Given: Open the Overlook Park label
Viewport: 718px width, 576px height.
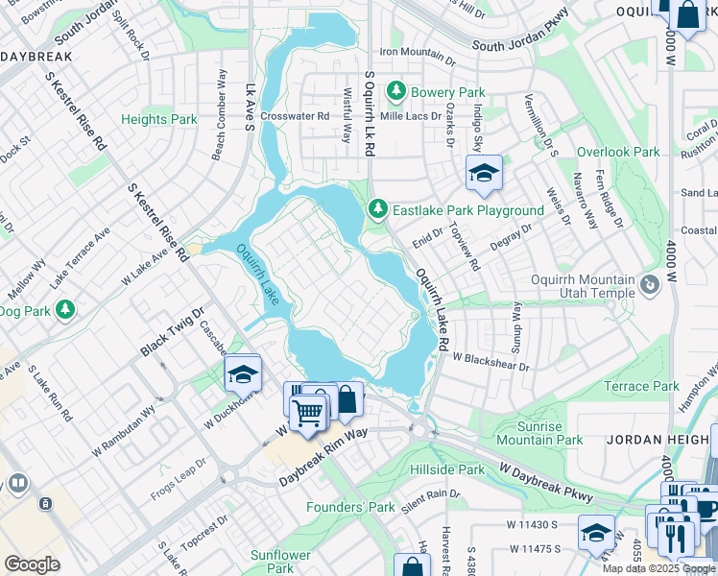Looking at the screenshot, I should pyautogui.click(x=618, y=152).
